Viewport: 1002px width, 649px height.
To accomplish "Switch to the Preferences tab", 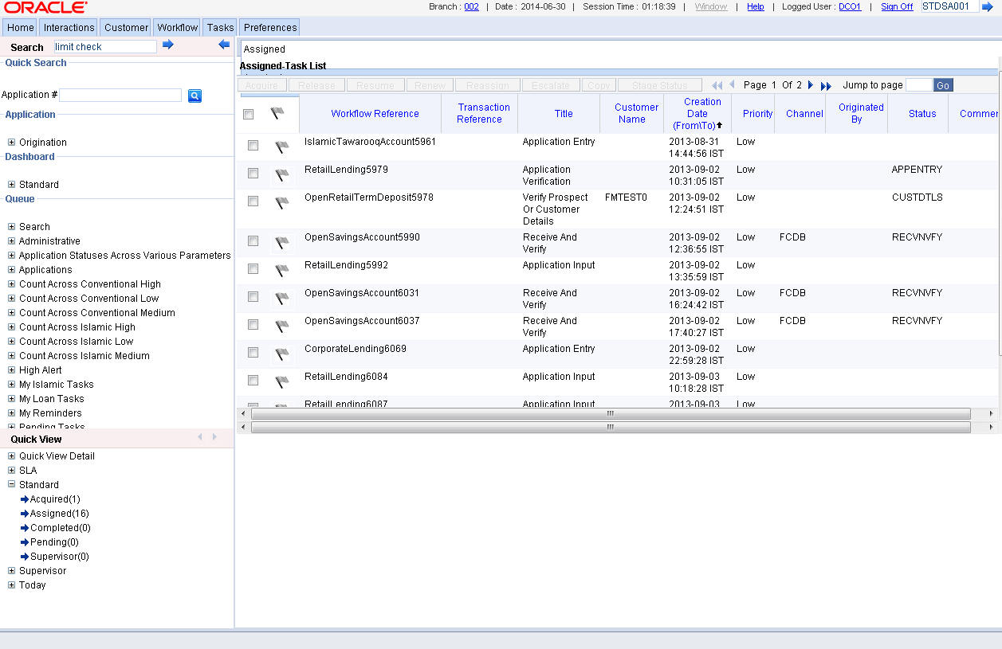I will (270, 27).
